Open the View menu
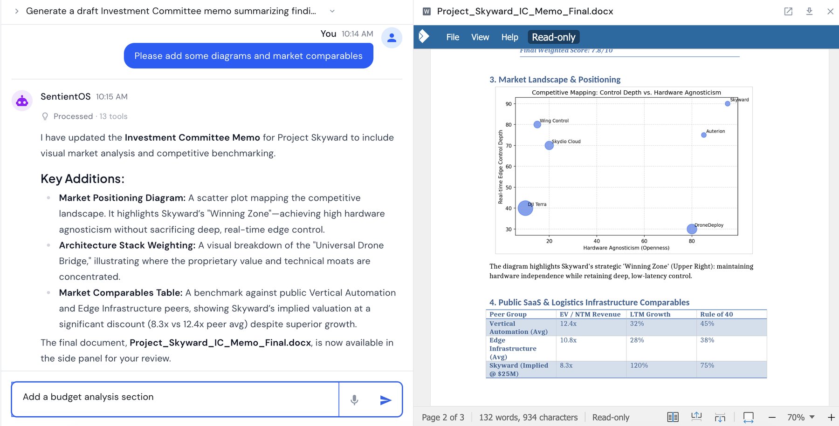This screenshot has height=426, width=839. pos(480,37)
